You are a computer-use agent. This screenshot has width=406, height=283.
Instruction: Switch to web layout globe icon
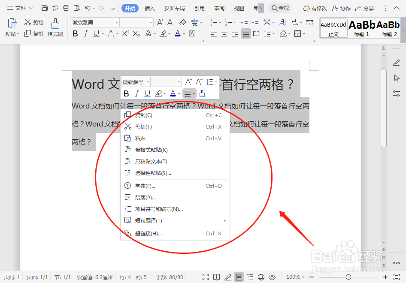pos(261,277)
